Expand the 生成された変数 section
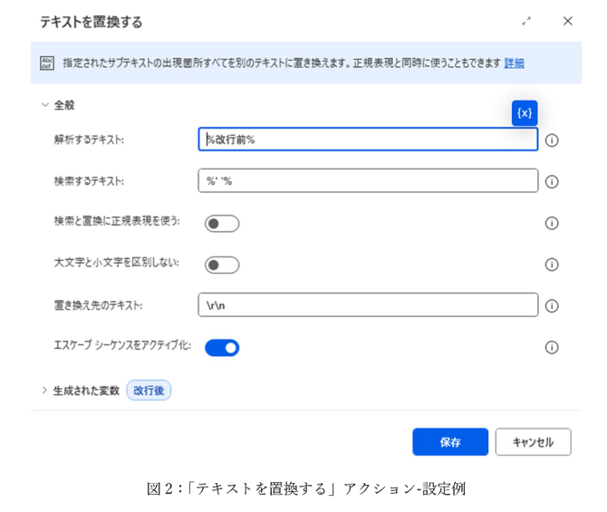607x512 pixels. pos(44,391)
